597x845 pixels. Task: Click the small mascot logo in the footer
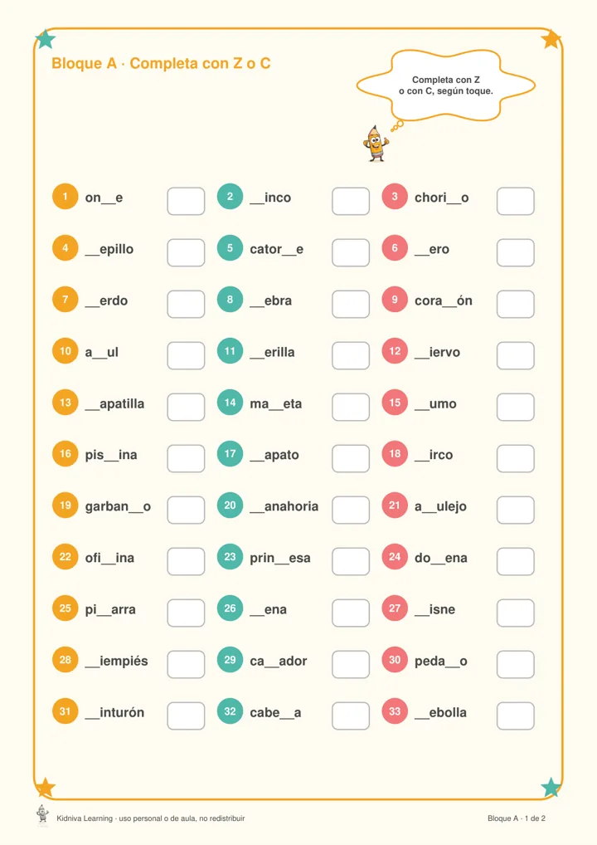(42, 815)
